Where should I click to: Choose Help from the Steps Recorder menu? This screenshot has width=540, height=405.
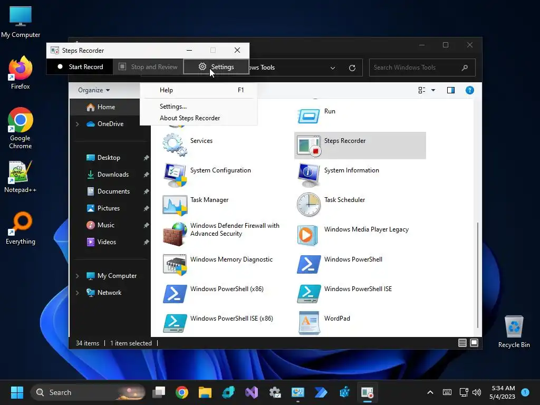(x=199, y=90)
